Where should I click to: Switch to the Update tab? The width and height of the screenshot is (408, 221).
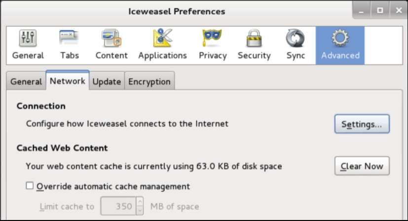[x=107, y=81]
